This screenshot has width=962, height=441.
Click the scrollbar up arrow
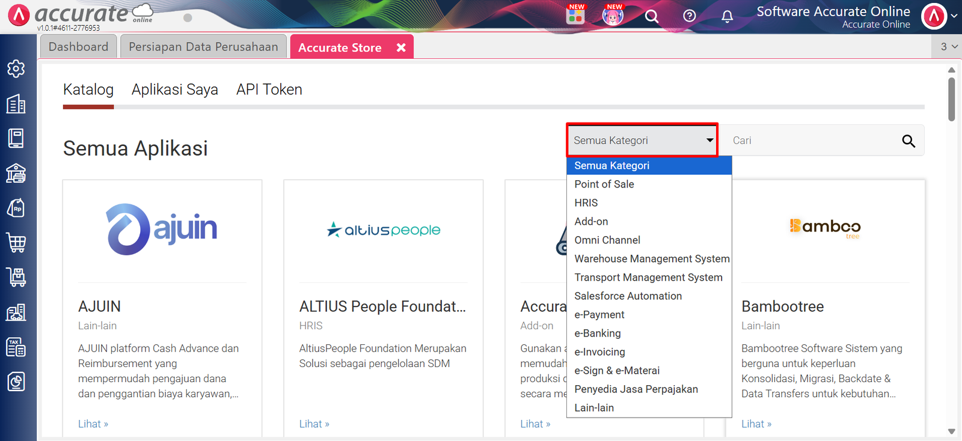pyautogui.click(x=951, y=70)
